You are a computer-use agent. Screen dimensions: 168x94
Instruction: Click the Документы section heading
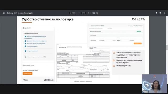pos(27,28)
